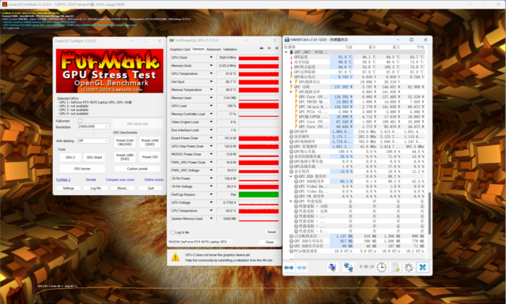This screenshot has height=304, width=506.
Task: Click thermometer icon beside 81.0 °C row
Action: pos(292,57)
